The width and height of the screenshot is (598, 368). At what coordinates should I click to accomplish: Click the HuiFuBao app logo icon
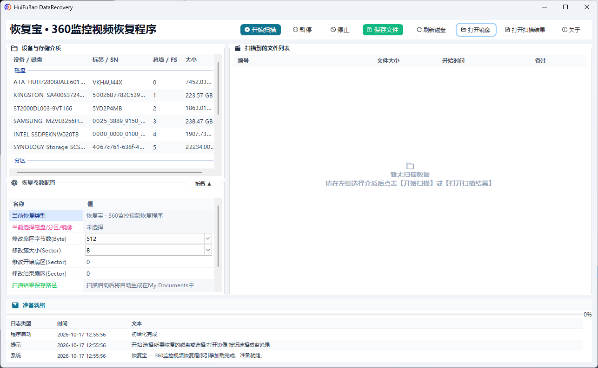[x=8, y=7]
